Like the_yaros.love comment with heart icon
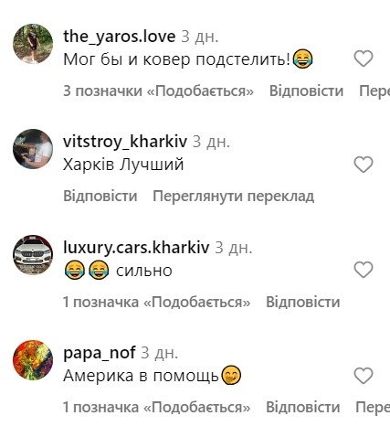 (364, 59)
